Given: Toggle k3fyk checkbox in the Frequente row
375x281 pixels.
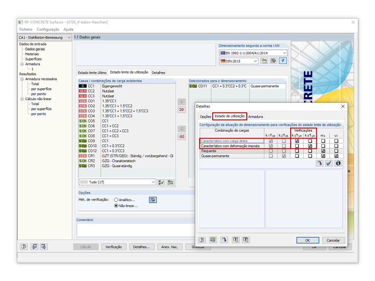Looking at the screenshot, I should (297, 151).
